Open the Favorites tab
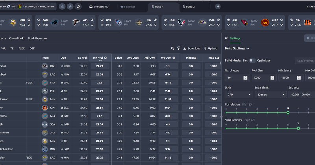This screenshot has width=315, height=165. [128, 7]
